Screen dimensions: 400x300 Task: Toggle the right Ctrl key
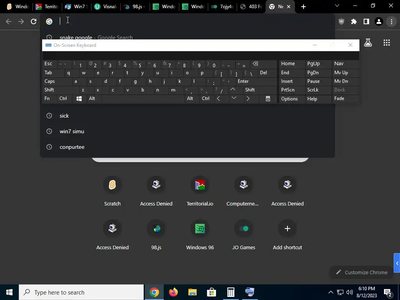207,98
